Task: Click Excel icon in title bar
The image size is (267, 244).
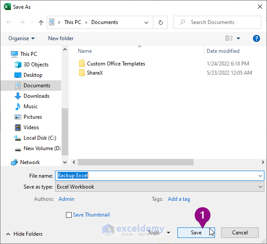Action: click(x=7, y=7)
